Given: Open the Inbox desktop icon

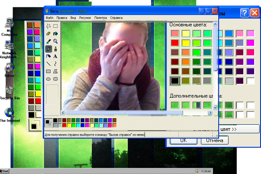Looking at the screenshot, I should coord(10,70).
